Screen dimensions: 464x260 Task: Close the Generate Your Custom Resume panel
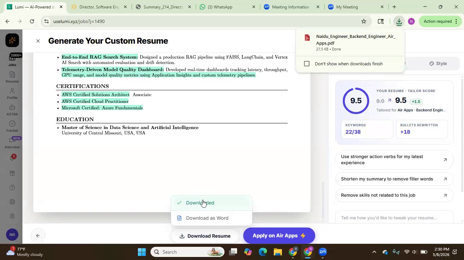(38, 41)
